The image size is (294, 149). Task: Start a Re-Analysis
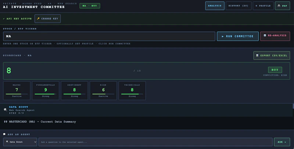coord(275,36)
